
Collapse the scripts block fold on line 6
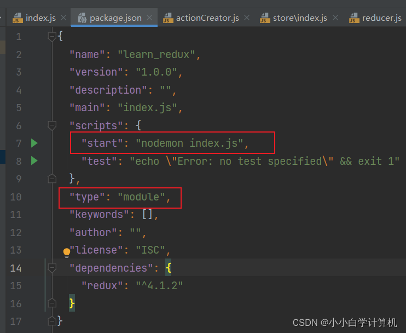52,125
